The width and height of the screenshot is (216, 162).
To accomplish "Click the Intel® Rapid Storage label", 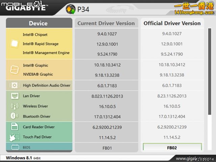I will [x=40, y=44].
